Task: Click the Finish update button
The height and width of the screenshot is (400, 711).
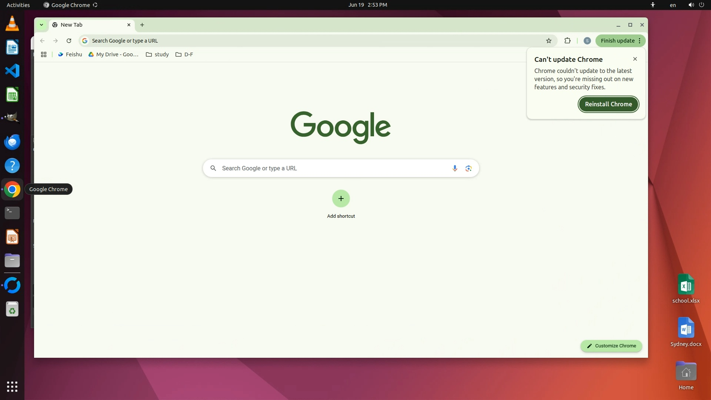Action: [x=617, y=41]
